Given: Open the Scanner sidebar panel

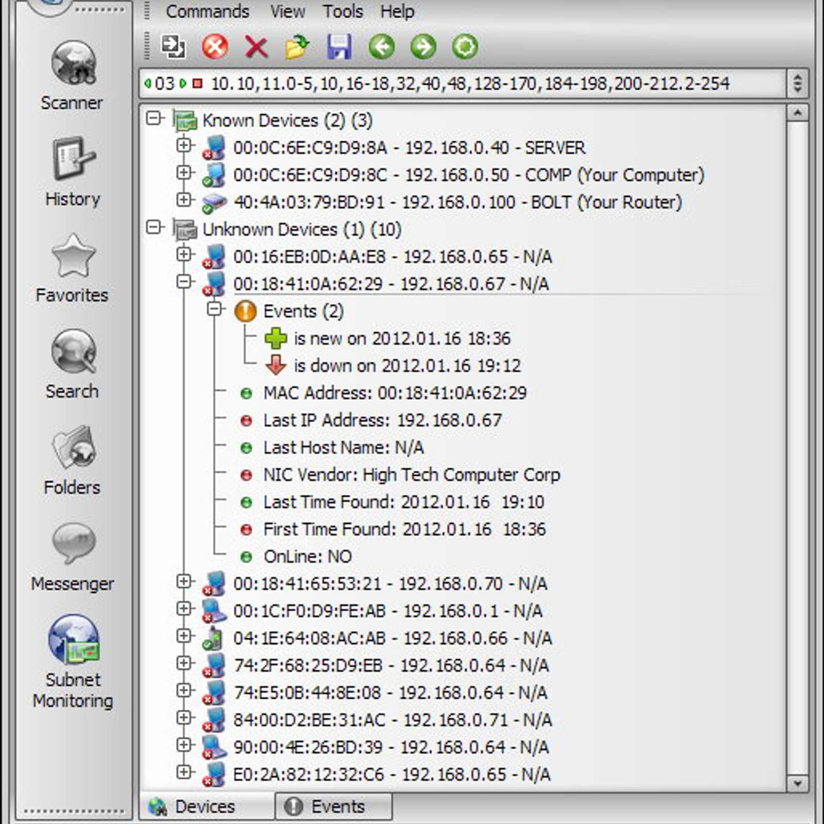Looking at the screenshot, I should [73, 76].
